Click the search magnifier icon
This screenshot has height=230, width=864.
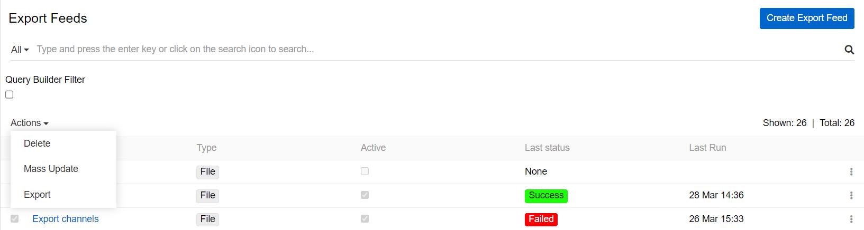pos(849,50)
